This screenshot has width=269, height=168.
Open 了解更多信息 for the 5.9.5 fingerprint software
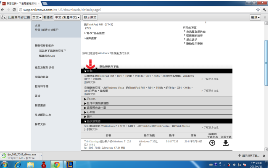coord(210,128)
